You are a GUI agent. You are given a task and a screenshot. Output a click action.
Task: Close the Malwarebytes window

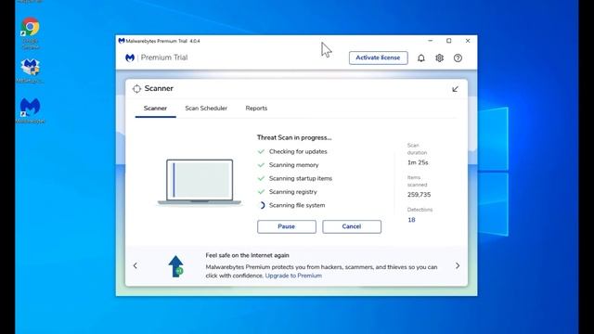[468, 41]
